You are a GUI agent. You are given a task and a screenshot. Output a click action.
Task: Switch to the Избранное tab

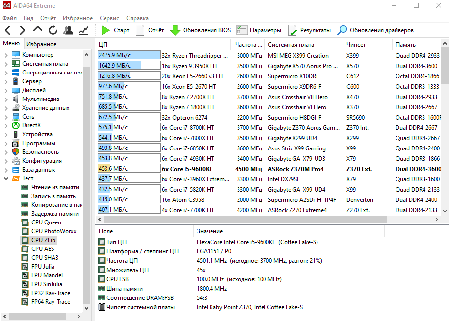[x=41, y=44]
